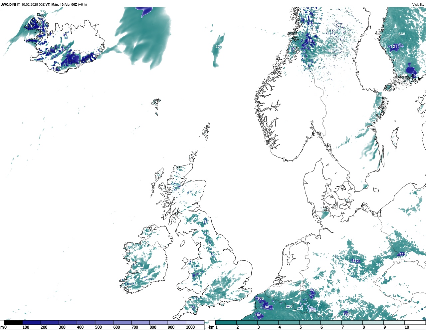Select the 5–6 km legend swatch
This screenshot has width=426, height=330.
[310, 322]
